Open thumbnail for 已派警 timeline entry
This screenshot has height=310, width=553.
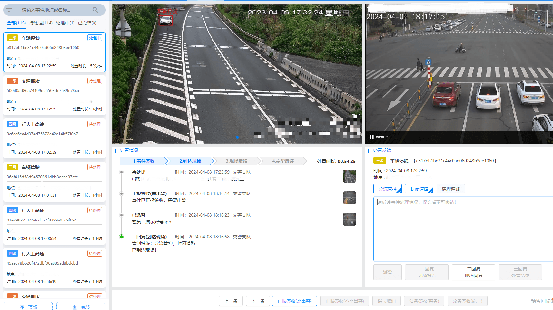349,219
